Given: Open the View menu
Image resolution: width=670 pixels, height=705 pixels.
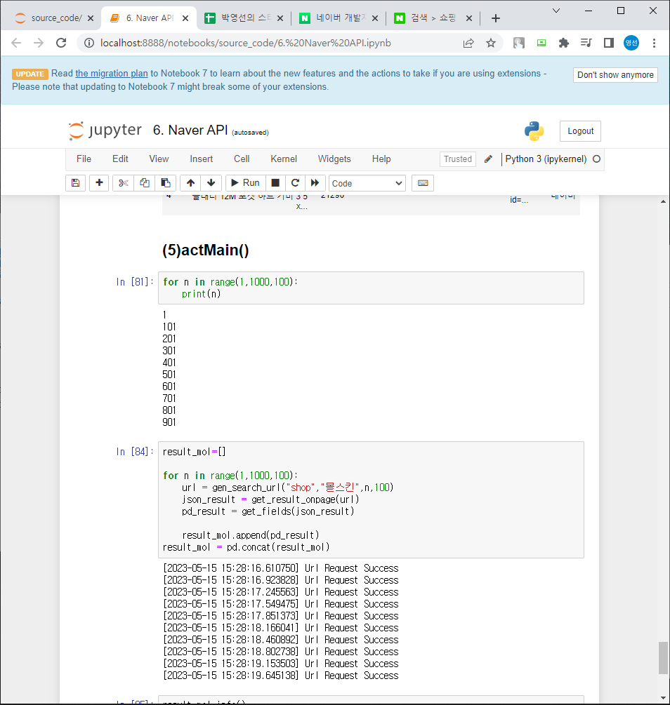Looking at the screenshot, I should coord(159,159).
